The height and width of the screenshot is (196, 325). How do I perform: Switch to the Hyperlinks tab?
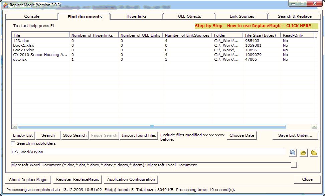pyautogui.click(x=136, y=16)
